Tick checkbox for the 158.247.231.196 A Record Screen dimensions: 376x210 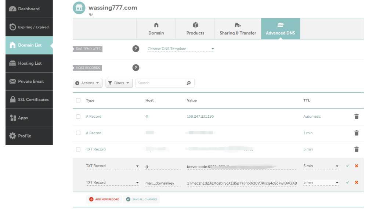point(78,117)
